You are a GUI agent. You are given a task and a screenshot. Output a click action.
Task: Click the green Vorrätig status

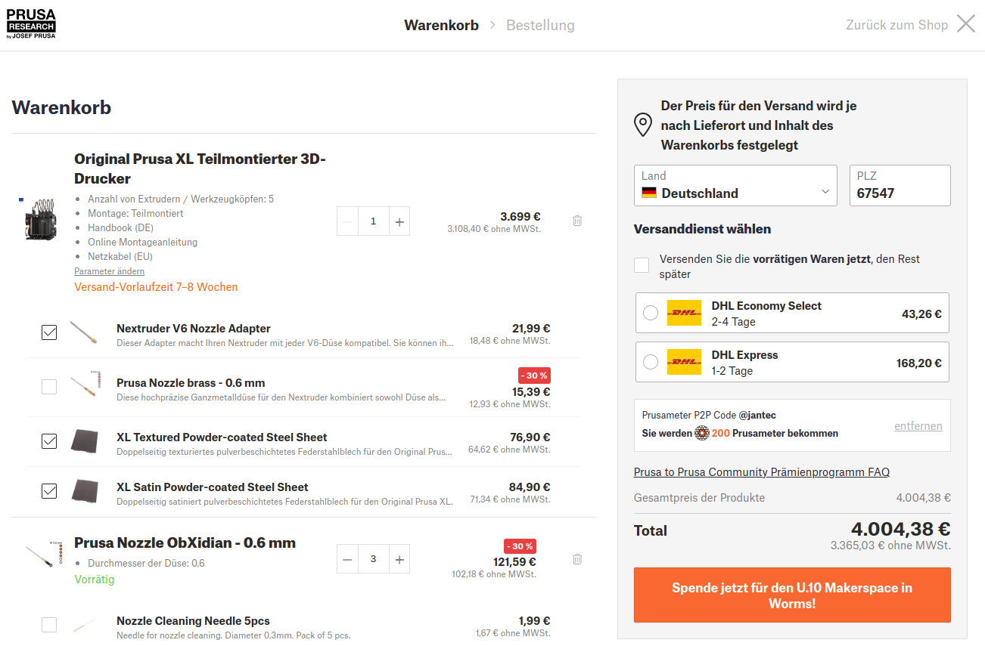tap(95, 580)
